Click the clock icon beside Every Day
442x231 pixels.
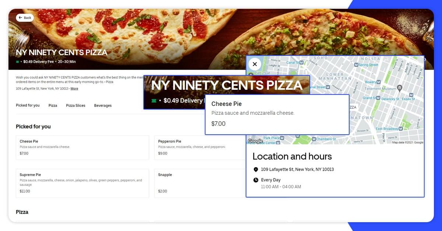click(256, 180)
